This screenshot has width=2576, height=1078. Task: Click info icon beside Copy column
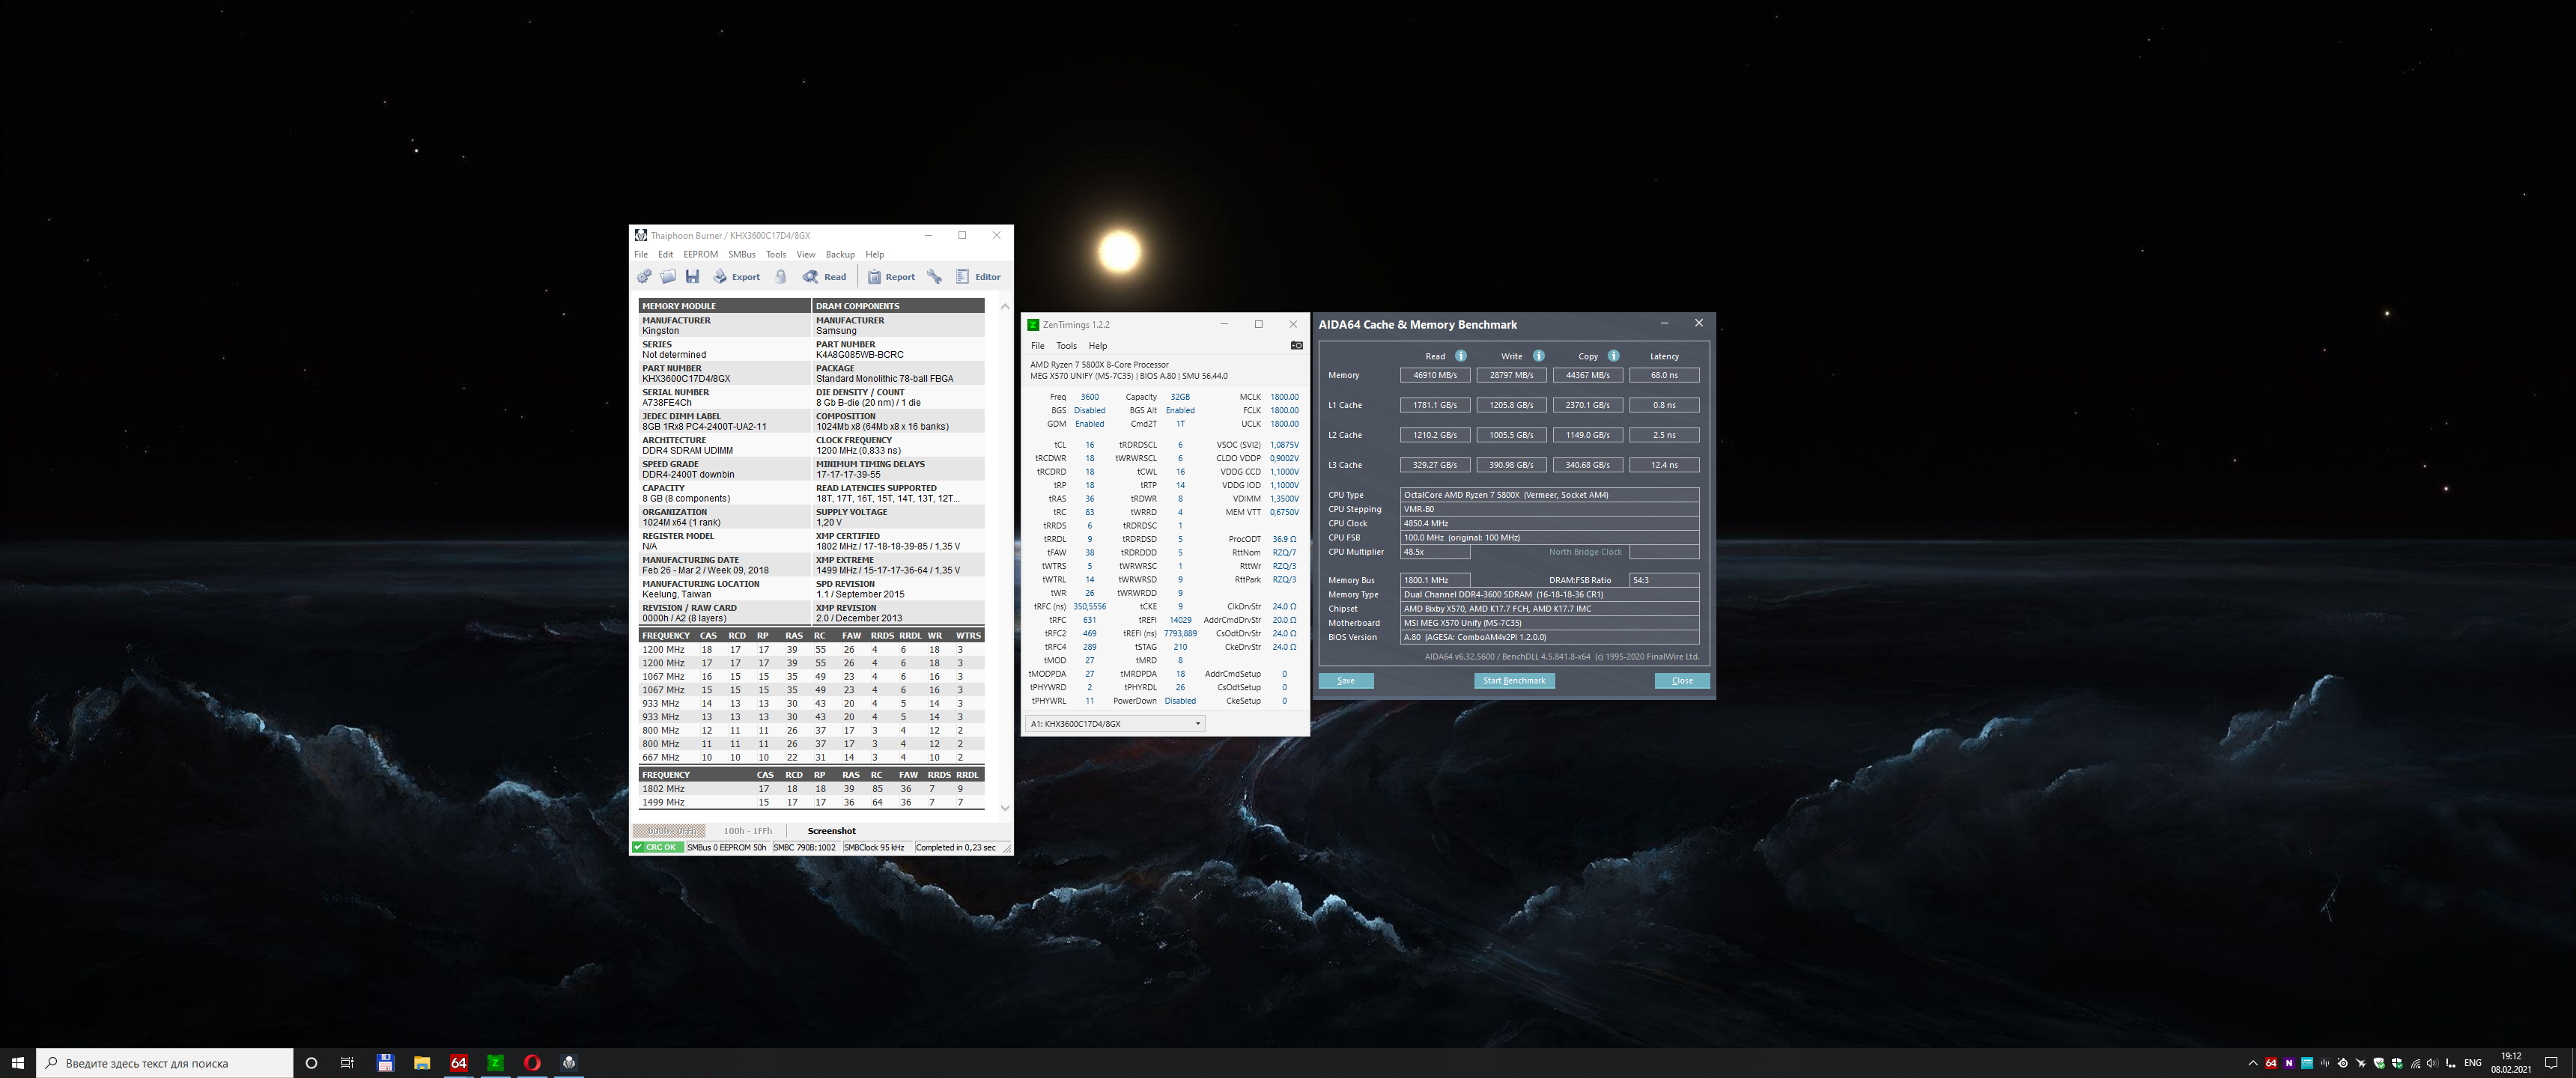click(x=1613, y=356)
